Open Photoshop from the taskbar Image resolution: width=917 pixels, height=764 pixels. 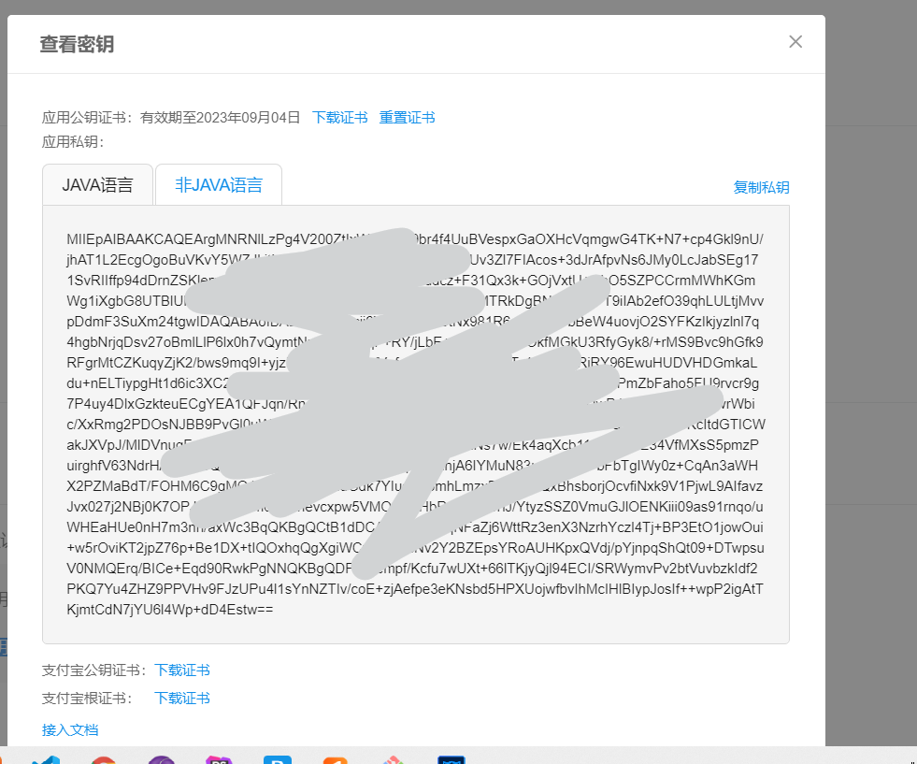219,759
